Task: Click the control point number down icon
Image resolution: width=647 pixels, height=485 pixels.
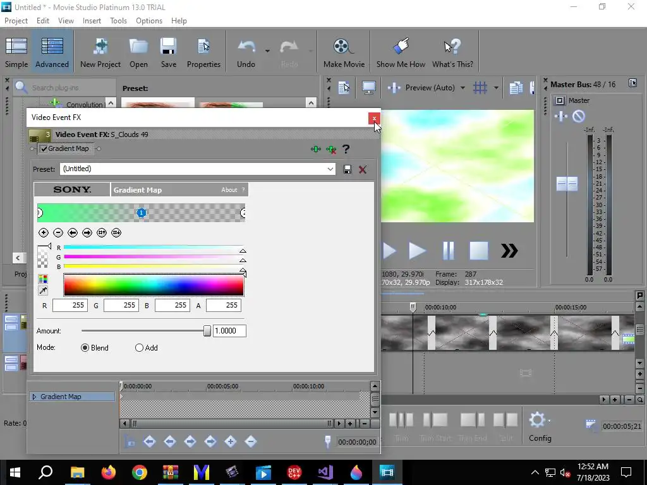Action: click(x=116, y=232)
